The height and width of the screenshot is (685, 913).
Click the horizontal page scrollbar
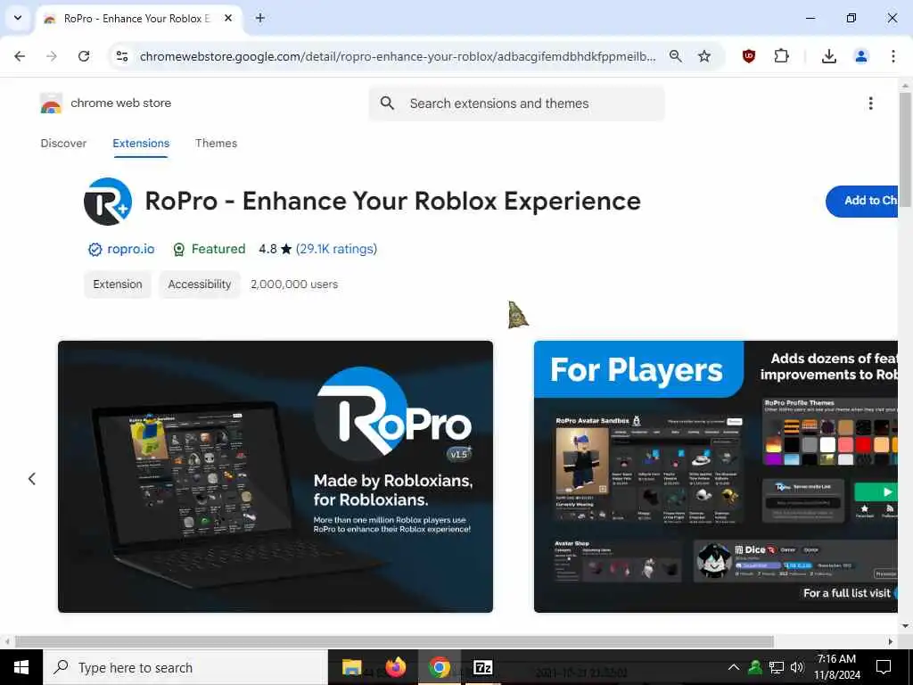394,641
